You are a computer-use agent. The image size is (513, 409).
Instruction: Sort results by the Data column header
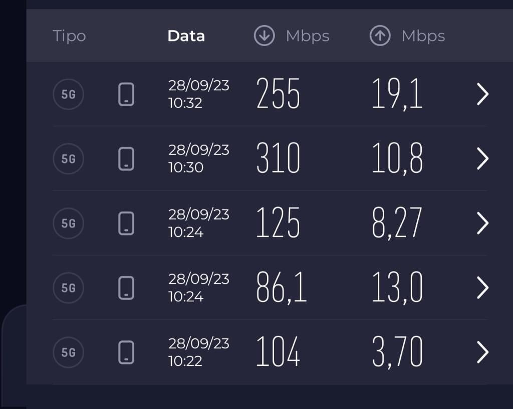[x=186, y=36]
